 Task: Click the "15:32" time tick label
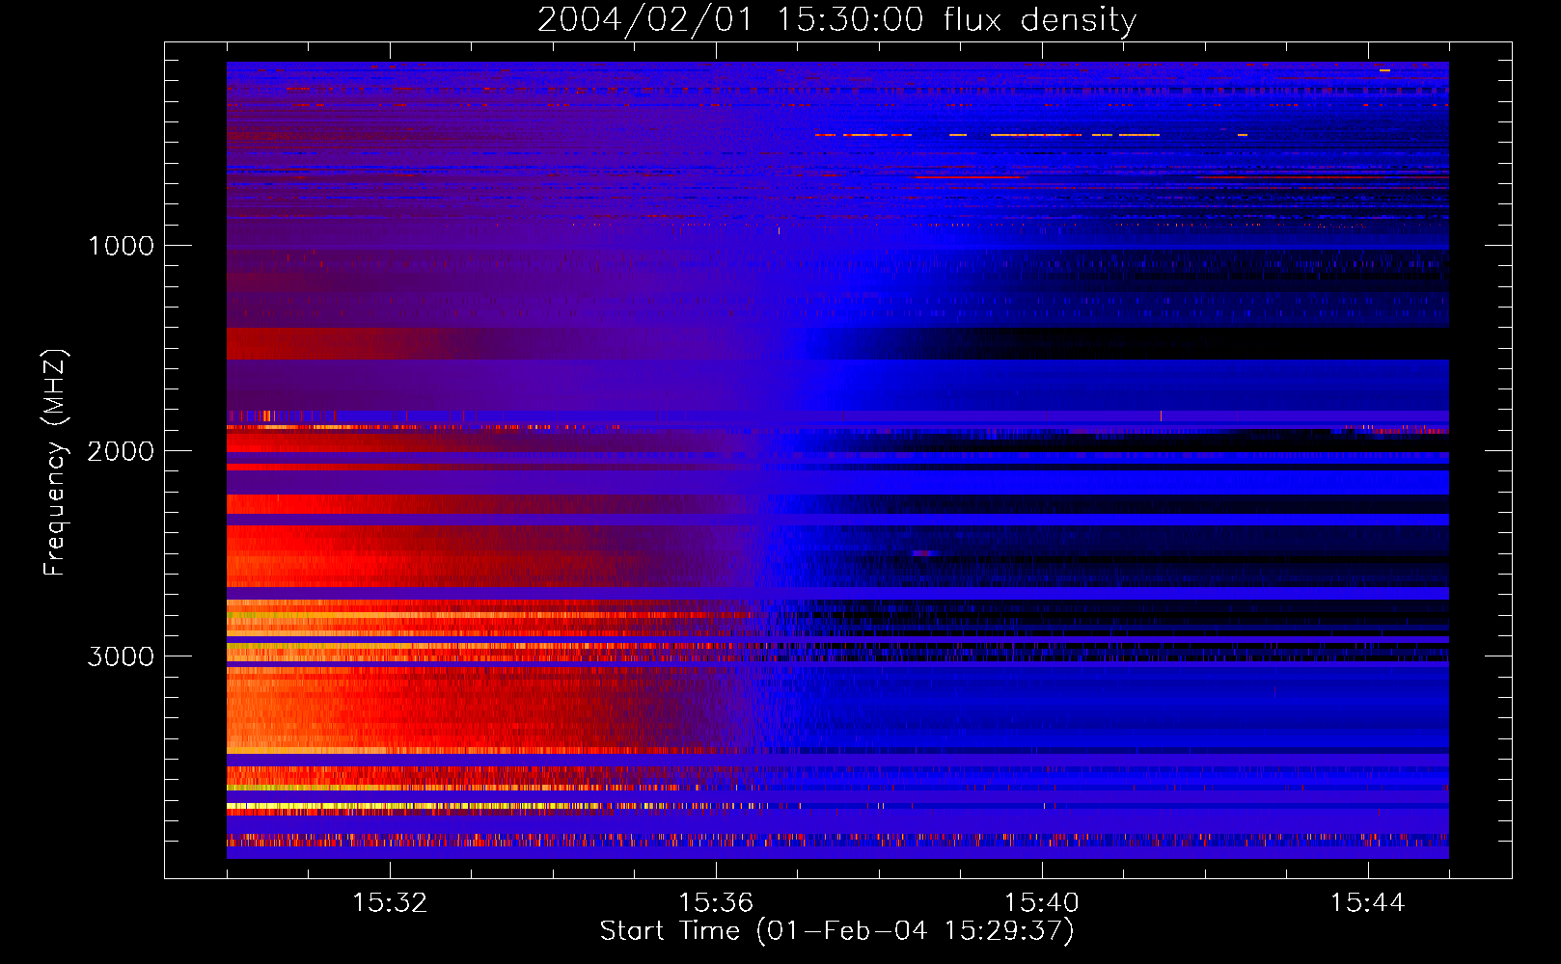click(390, 903)
